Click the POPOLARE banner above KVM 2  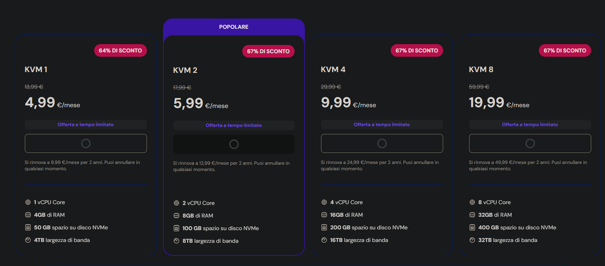coord(234,27)
